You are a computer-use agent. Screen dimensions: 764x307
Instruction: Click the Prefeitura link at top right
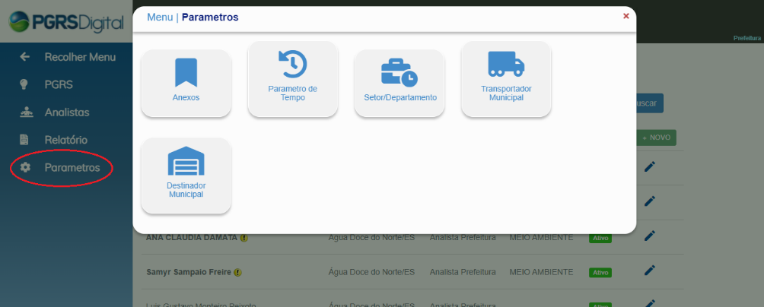point(746,38)
